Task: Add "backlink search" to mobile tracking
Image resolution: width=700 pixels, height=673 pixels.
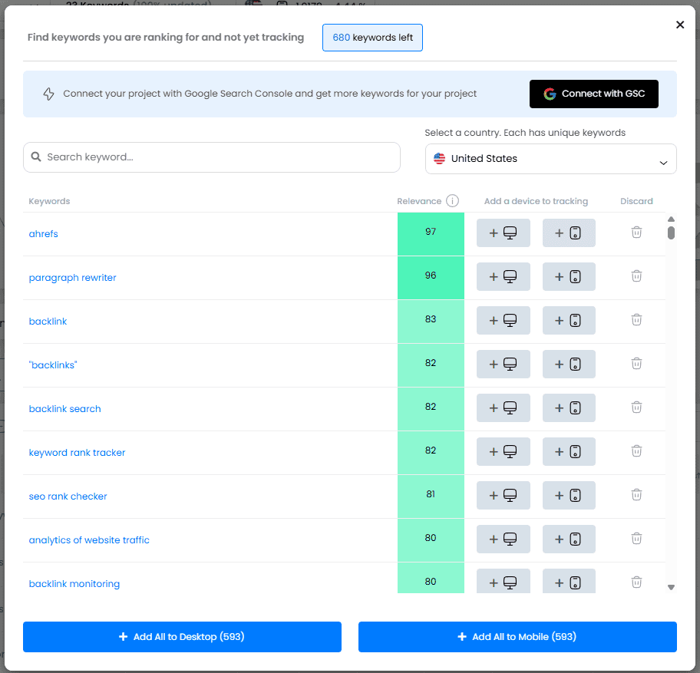Action: [x=569, y=407]
